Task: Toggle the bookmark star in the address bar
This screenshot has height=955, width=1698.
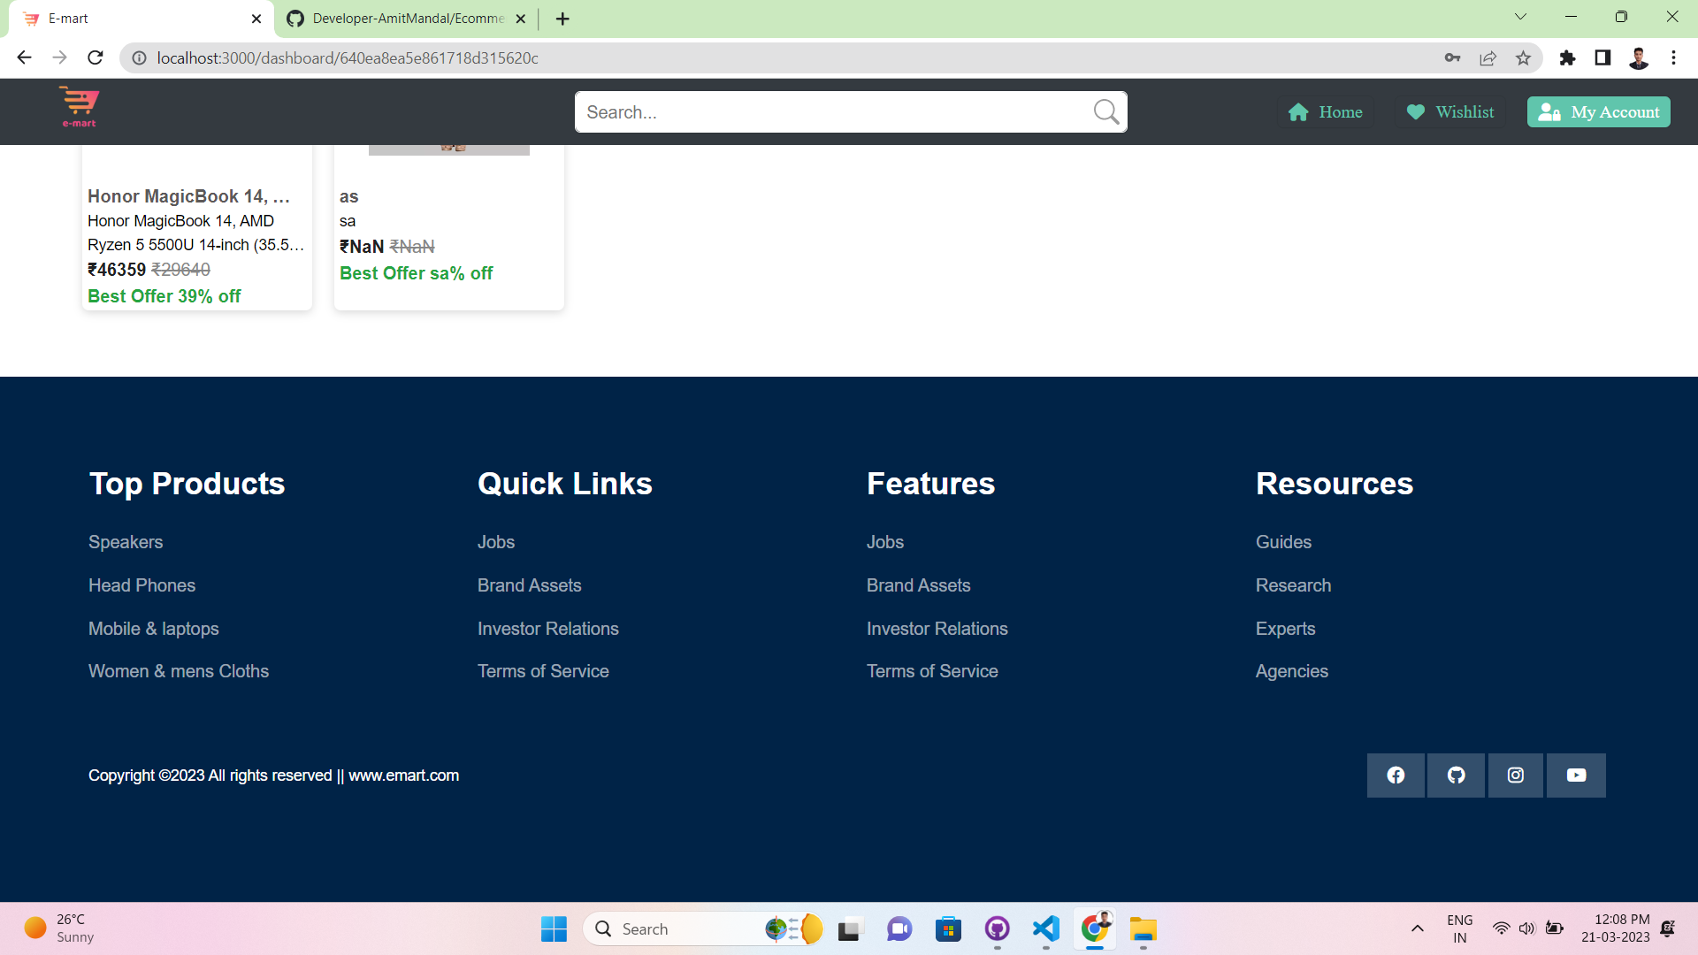Action: 1523,57
